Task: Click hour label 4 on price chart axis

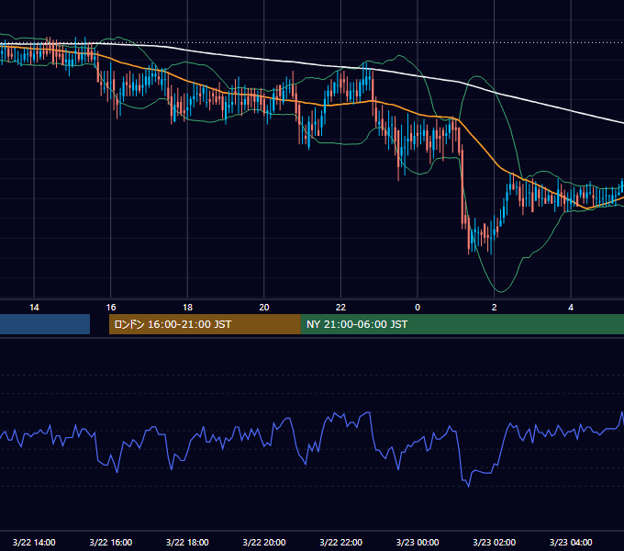Action: click(571, 308)
